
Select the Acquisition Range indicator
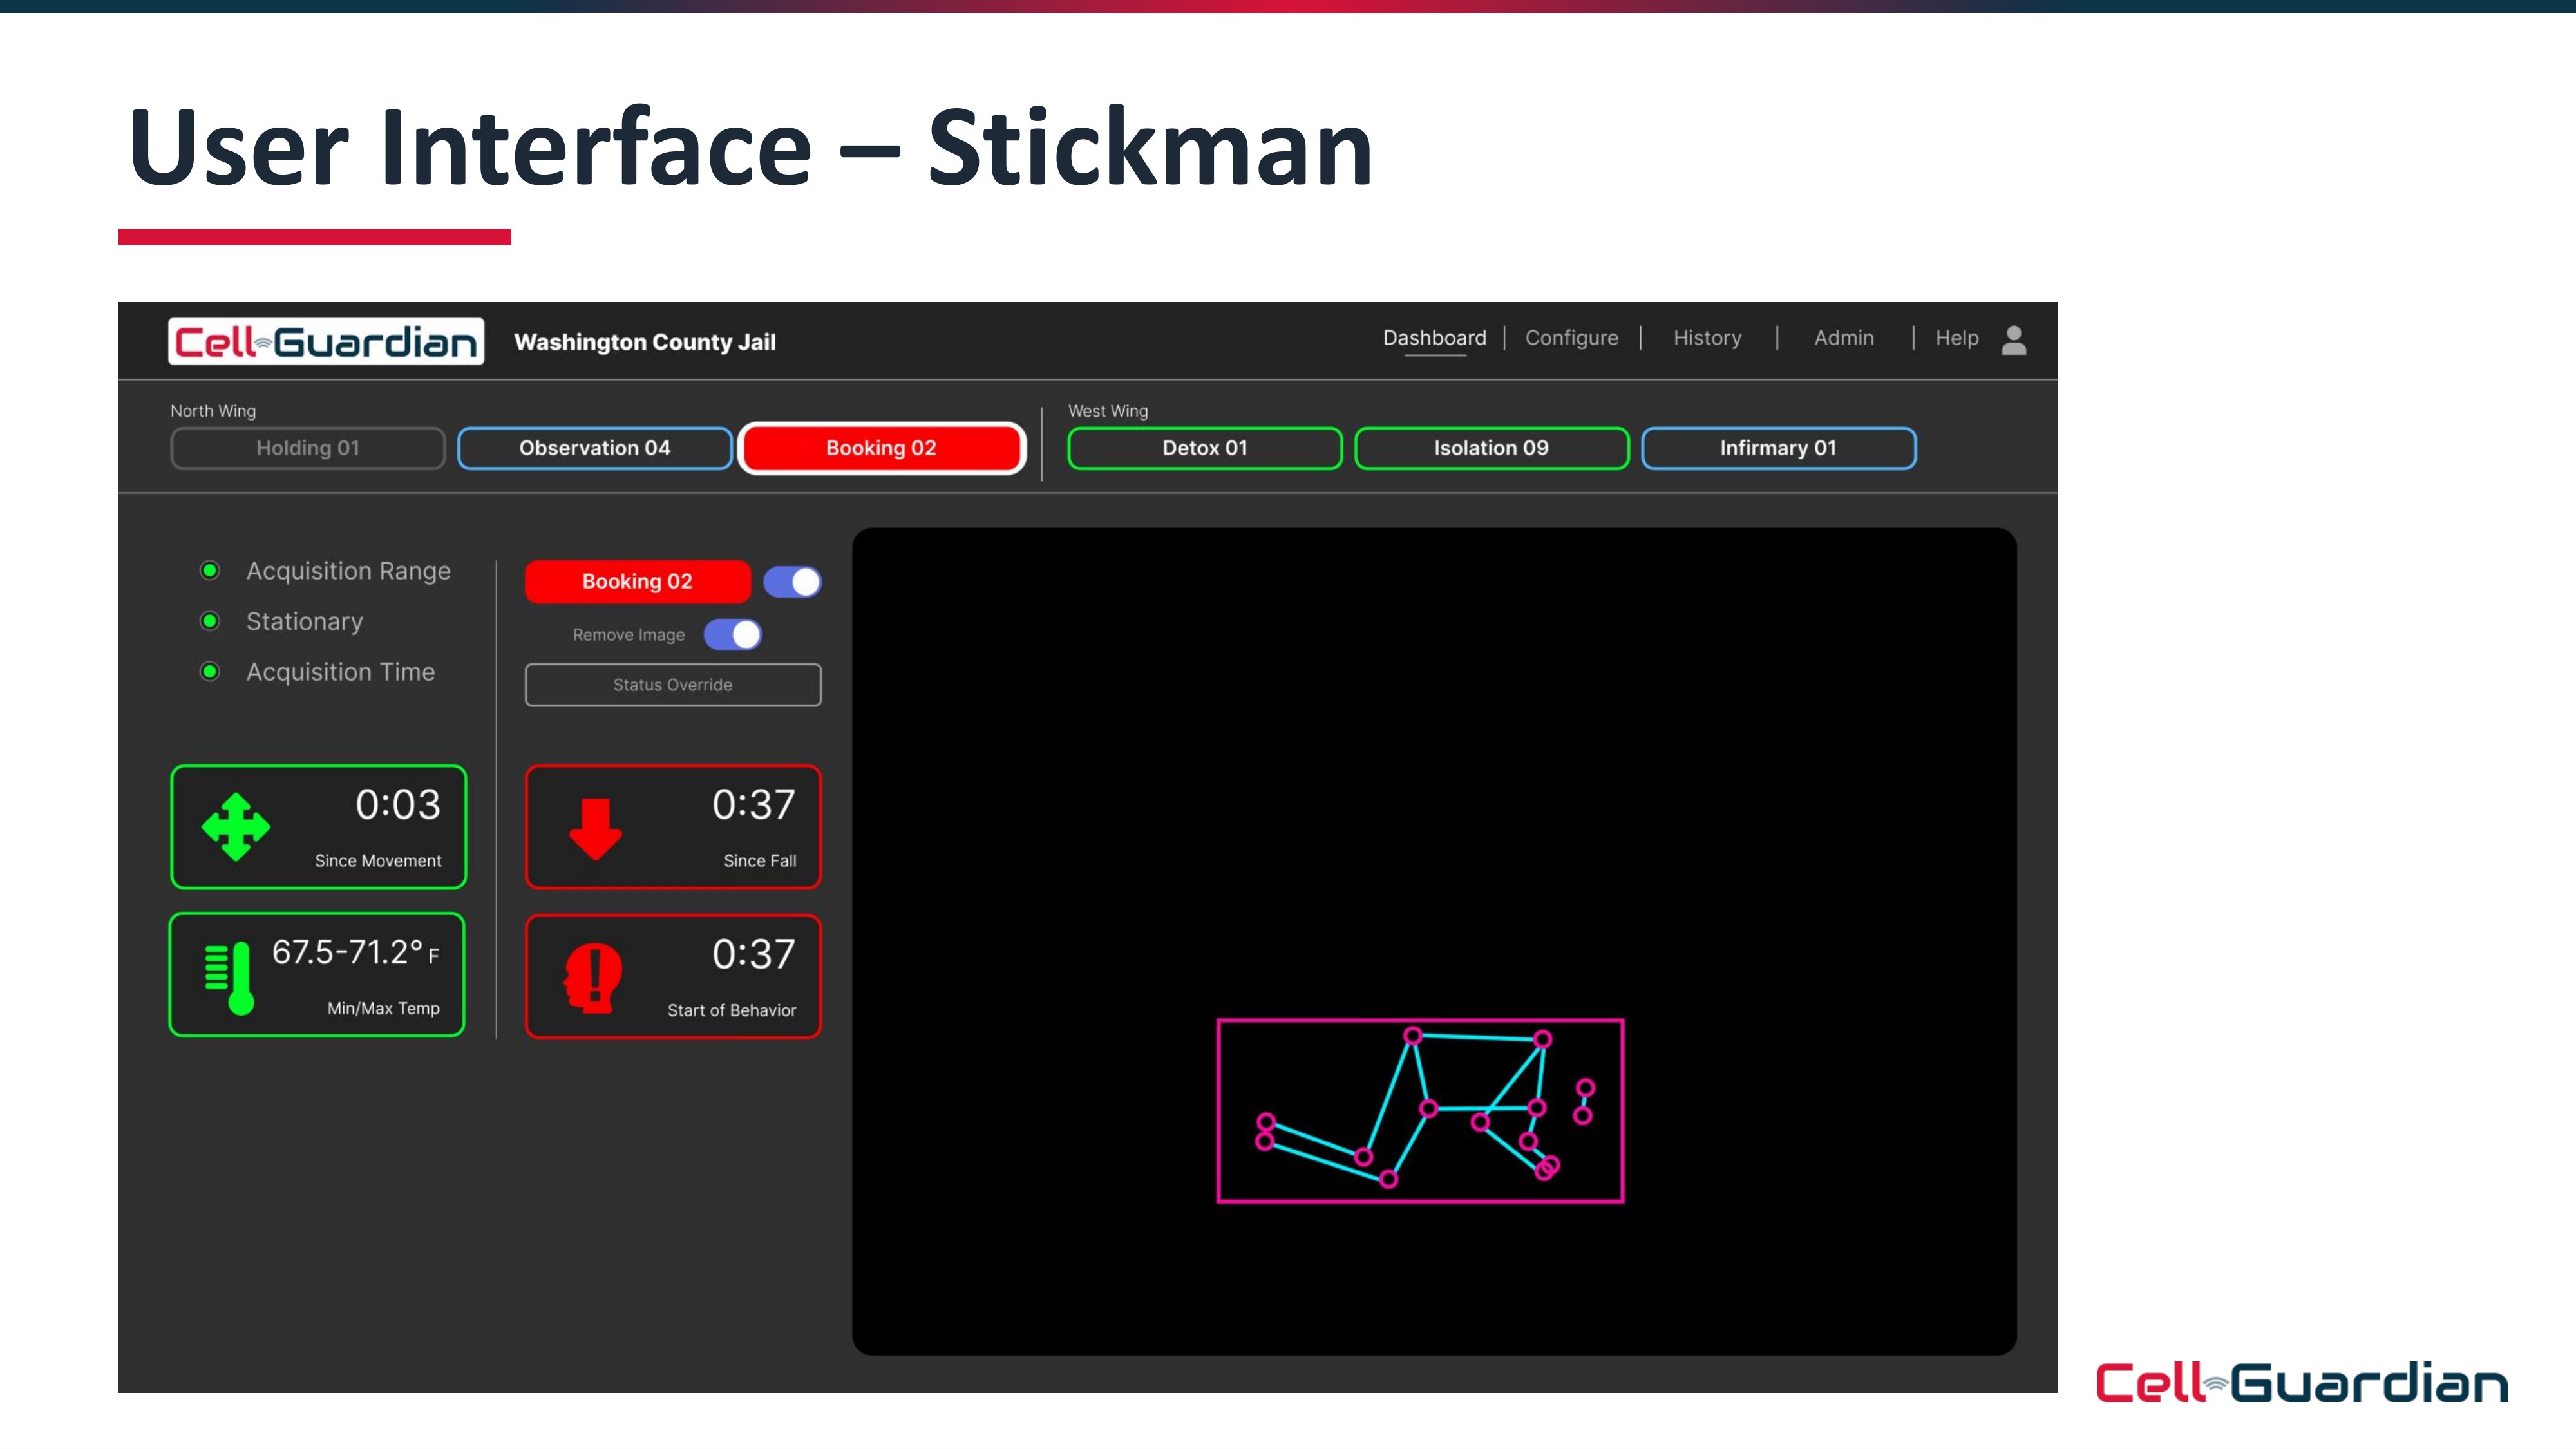[x=210, y=570]
